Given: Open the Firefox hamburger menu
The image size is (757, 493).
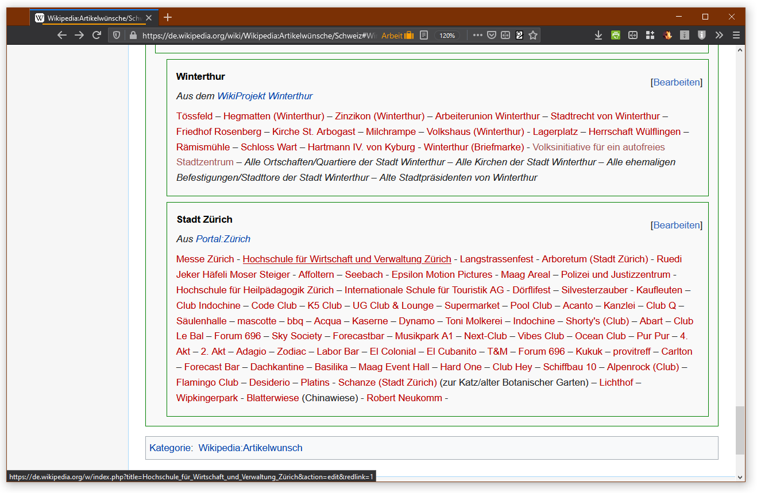Looking at the screenshot, I should click(736, 35).
